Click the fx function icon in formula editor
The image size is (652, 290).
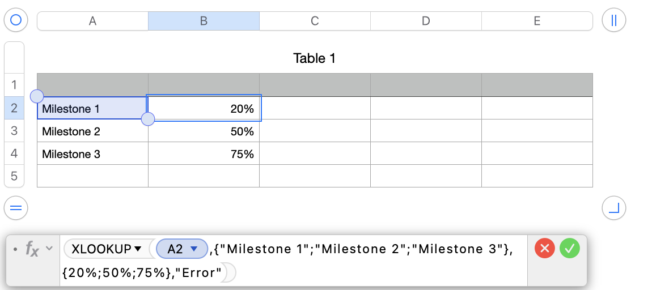[32, 249]
